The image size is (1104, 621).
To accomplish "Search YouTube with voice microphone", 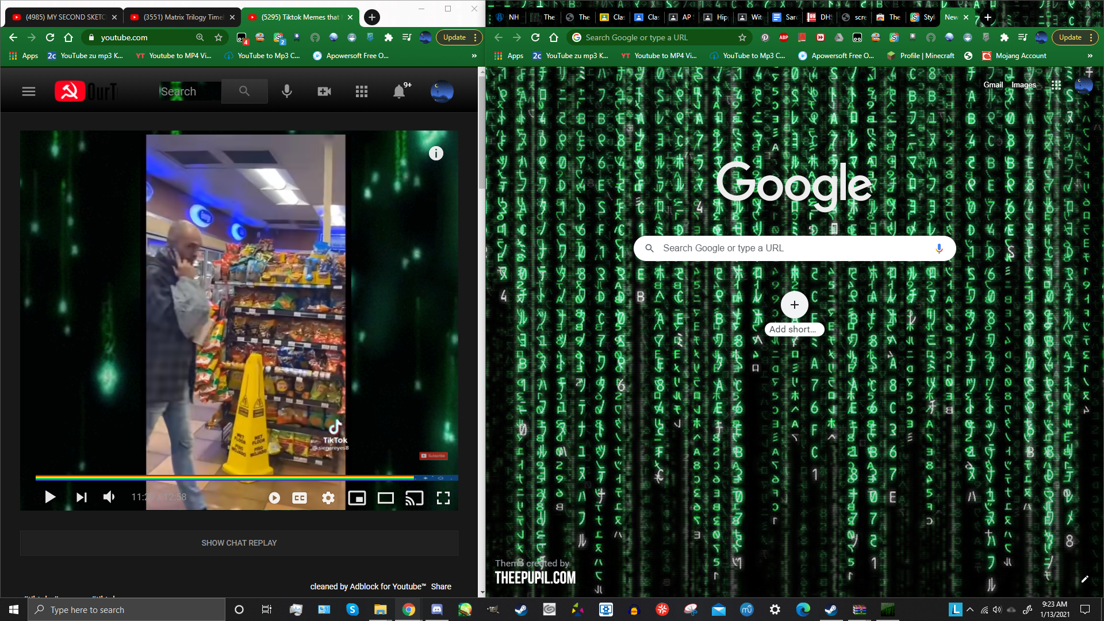I will point(287,91).
